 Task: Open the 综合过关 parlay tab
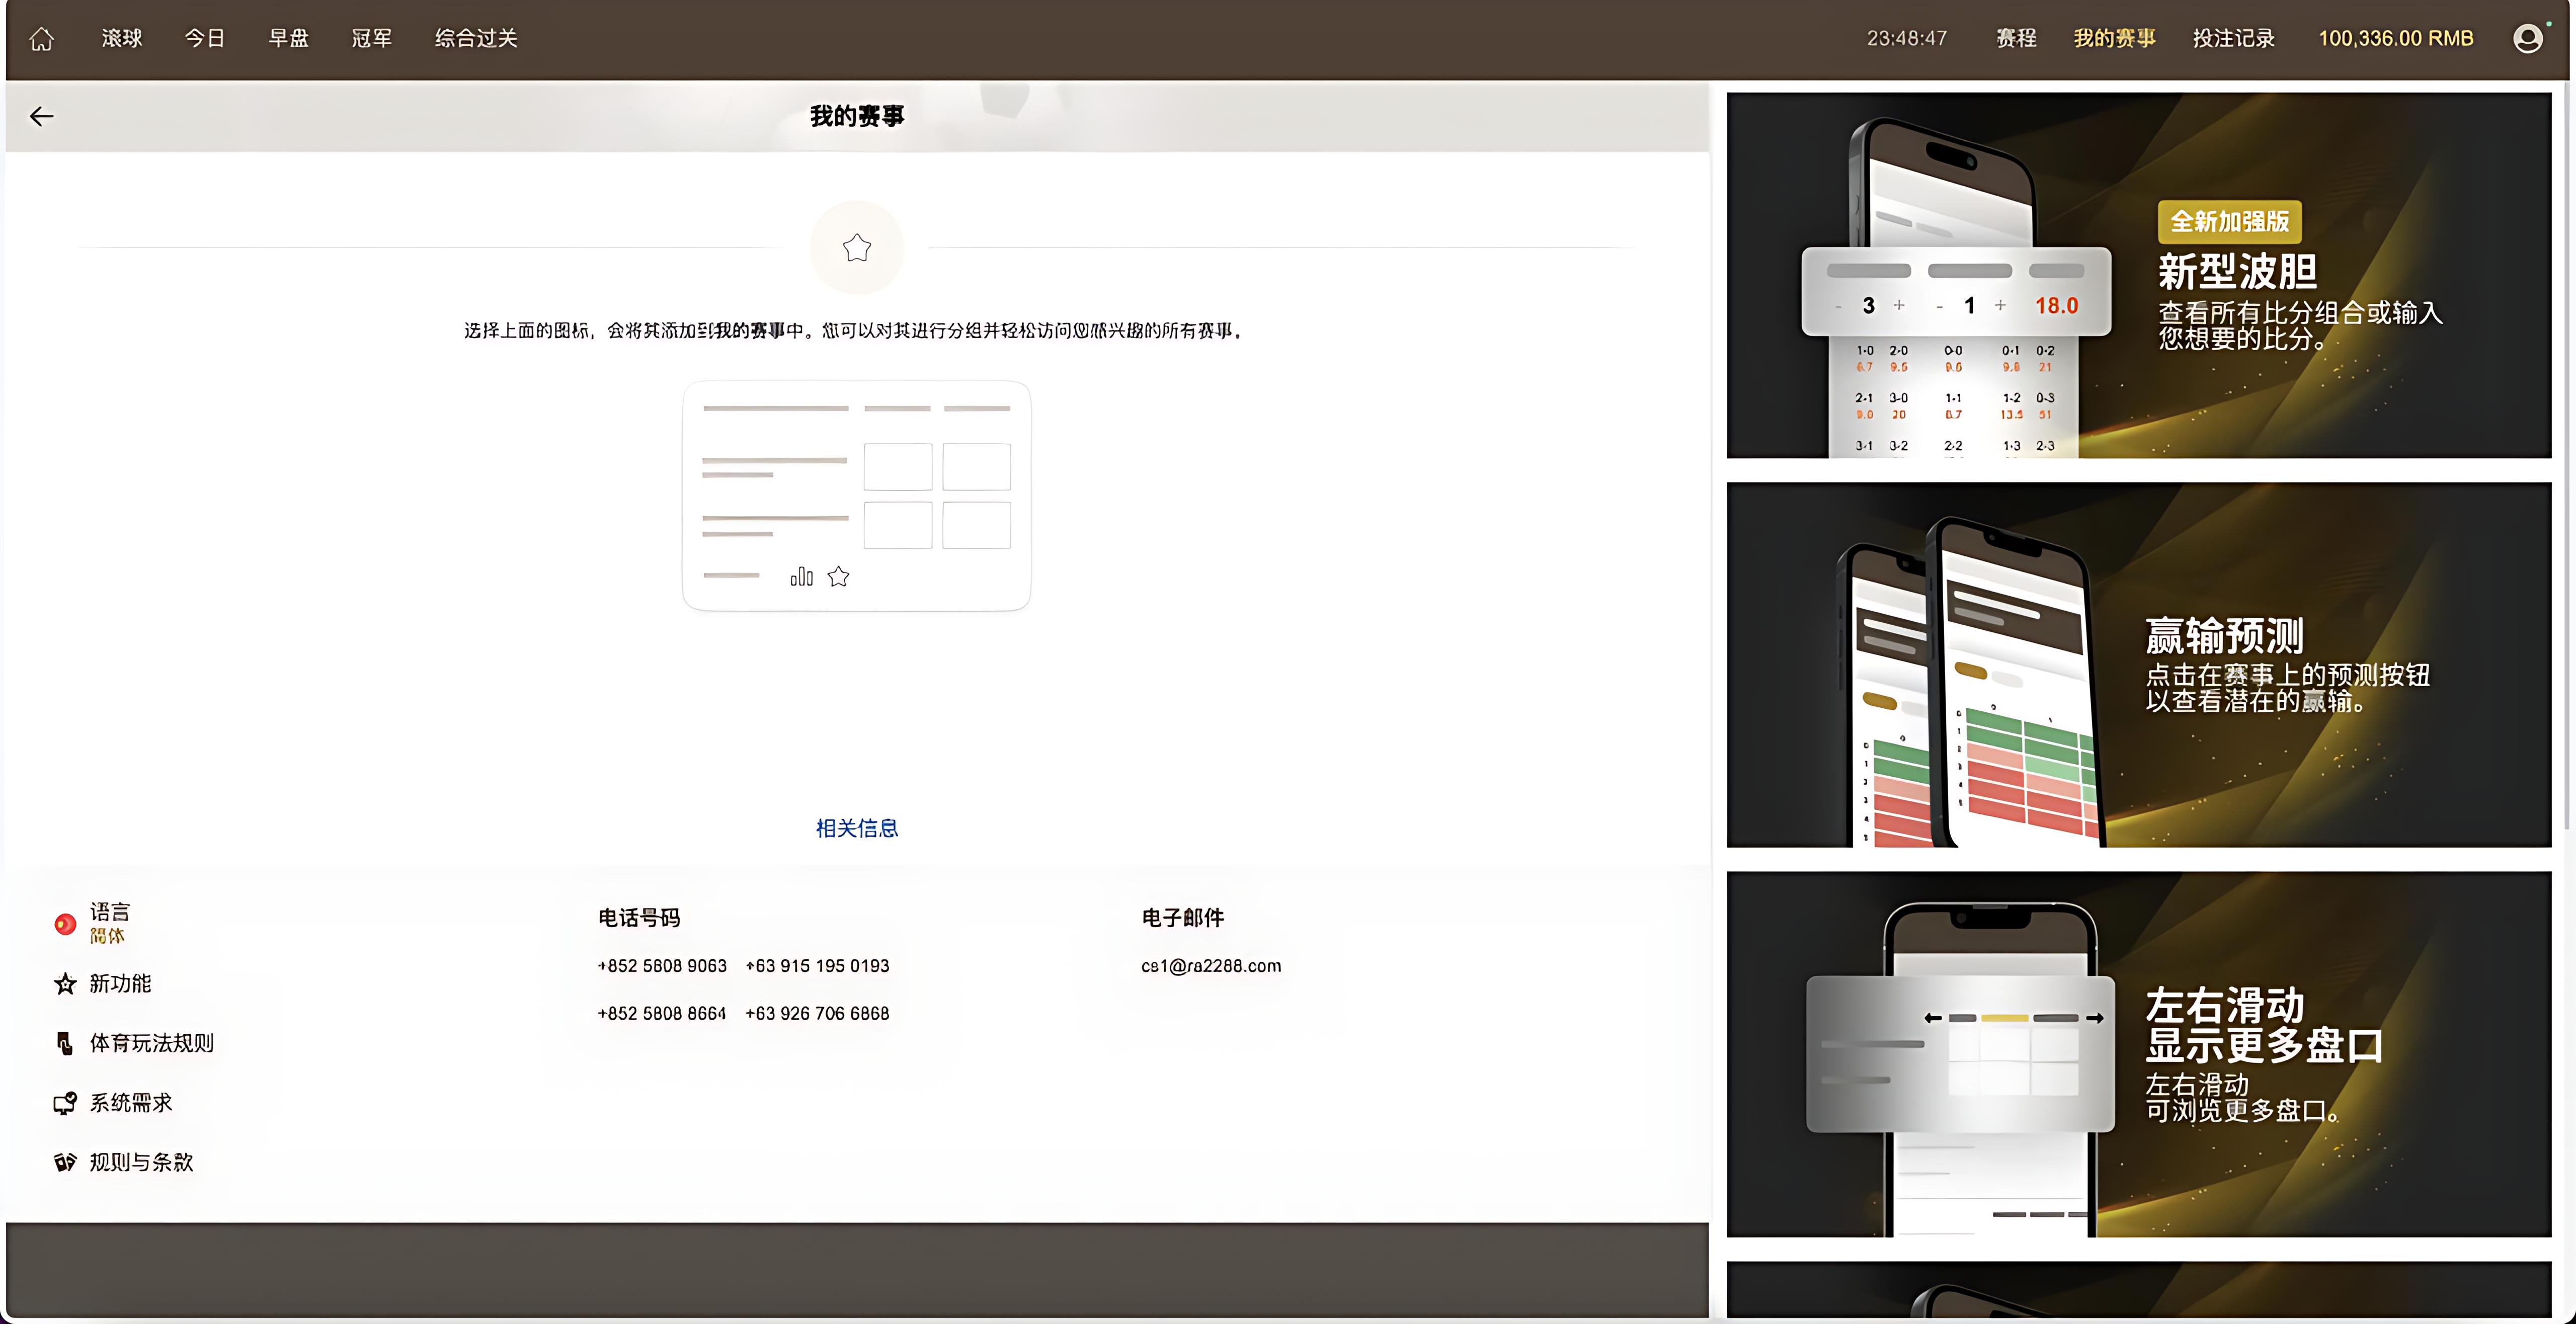[x=476, y=38]
